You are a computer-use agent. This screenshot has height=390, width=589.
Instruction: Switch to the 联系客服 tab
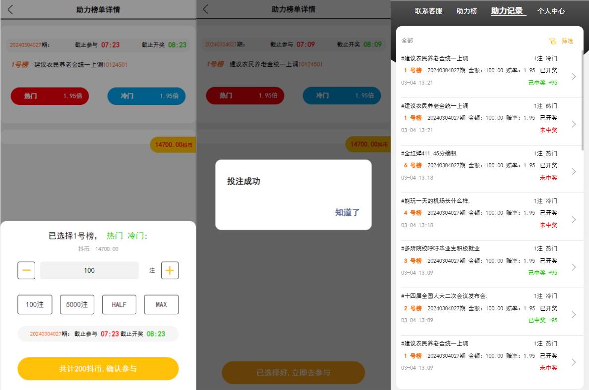click(428, 10)
